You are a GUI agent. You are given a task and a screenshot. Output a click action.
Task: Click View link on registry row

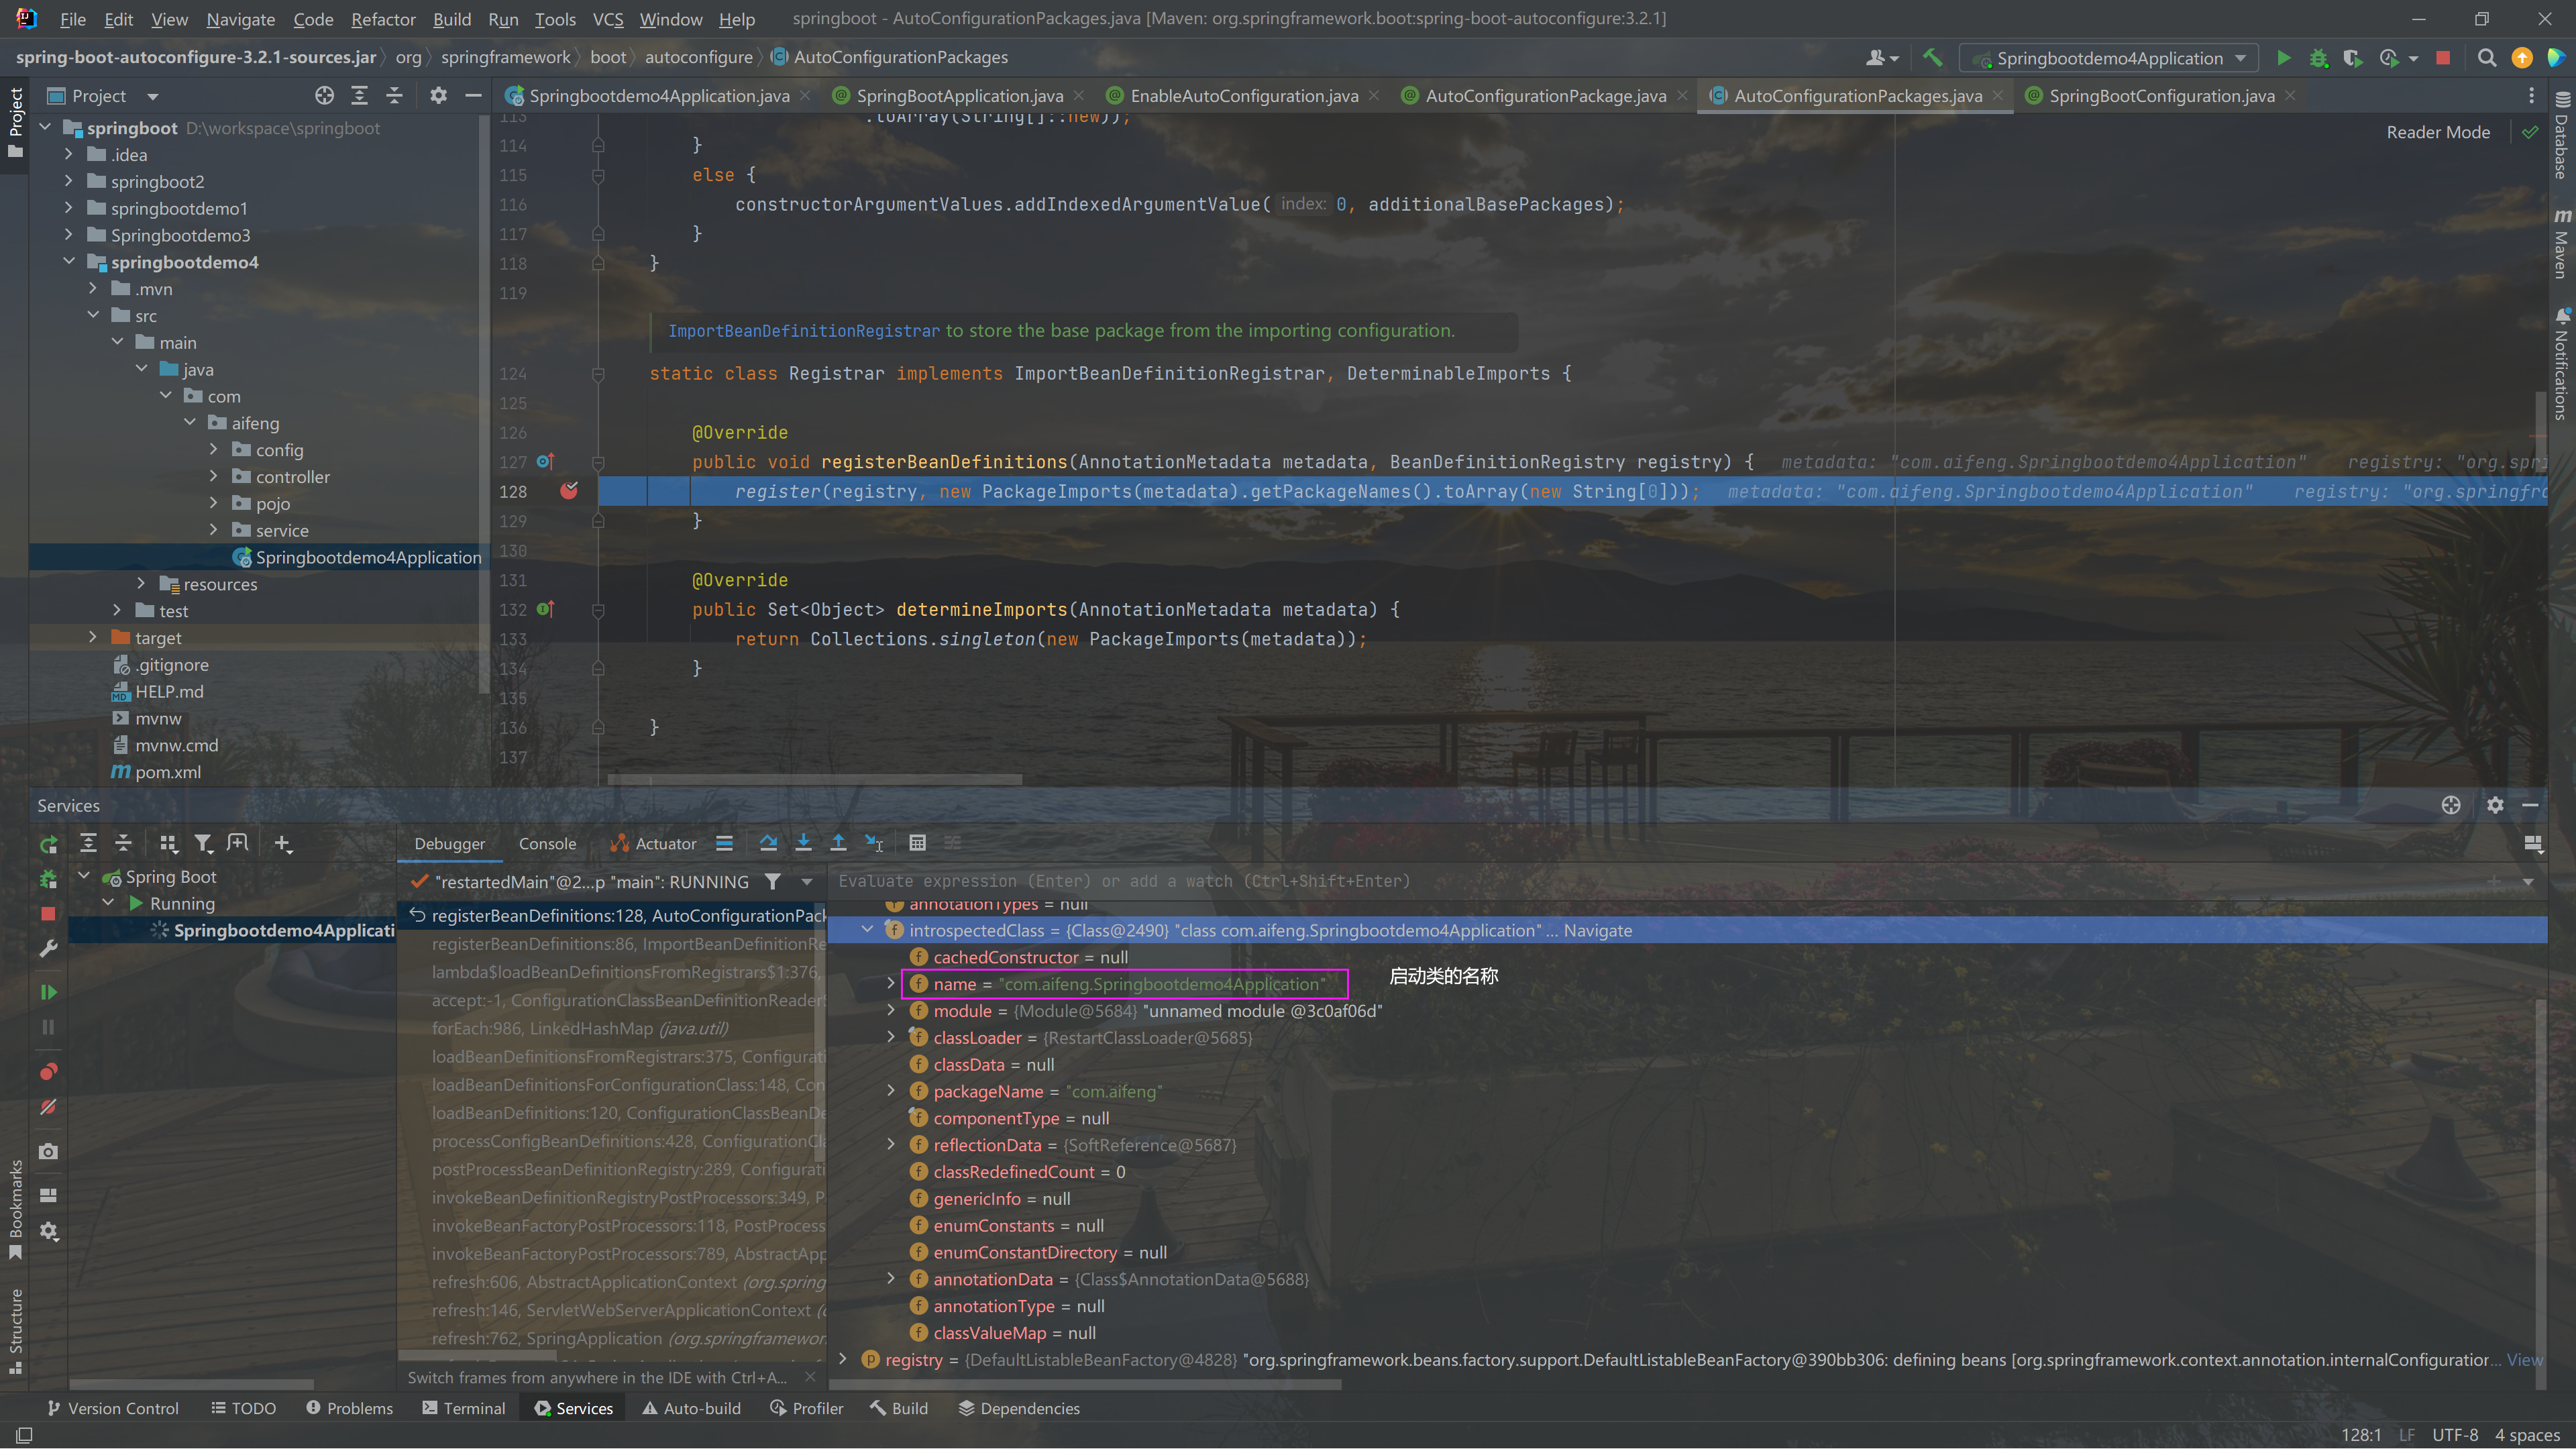[x=2523, y=1359]
